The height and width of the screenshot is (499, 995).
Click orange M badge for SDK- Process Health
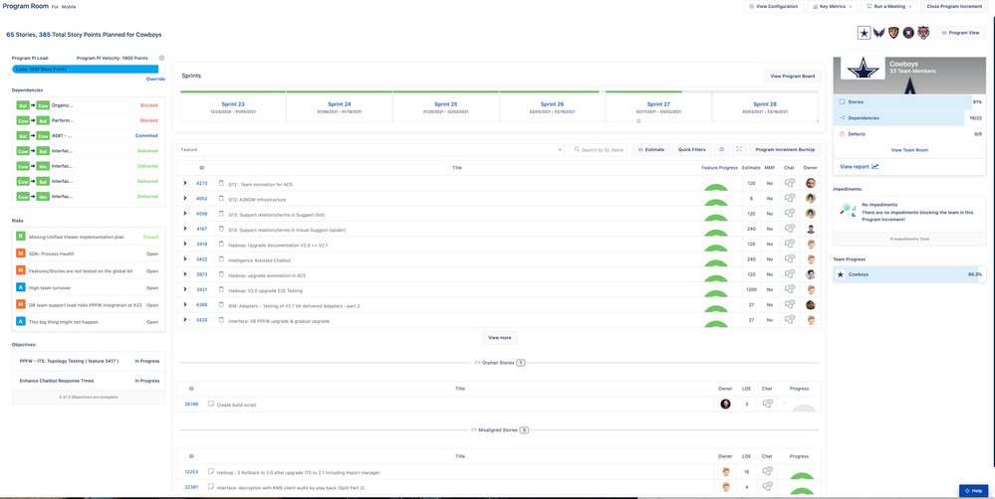click(x=21, y=253)
